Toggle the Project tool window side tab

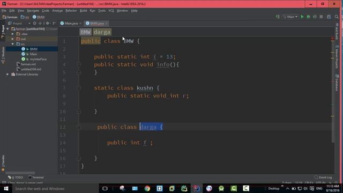coord(3,31)
